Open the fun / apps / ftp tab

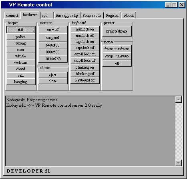click(x=67, y=16)
